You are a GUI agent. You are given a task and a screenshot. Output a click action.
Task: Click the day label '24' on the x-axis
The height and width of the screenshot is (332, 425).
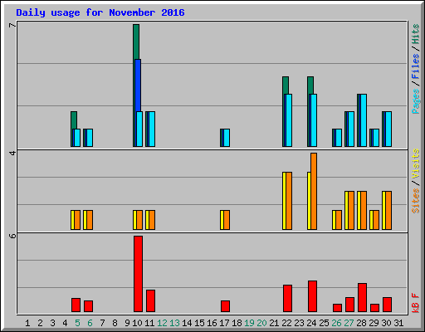click(311, 323)
